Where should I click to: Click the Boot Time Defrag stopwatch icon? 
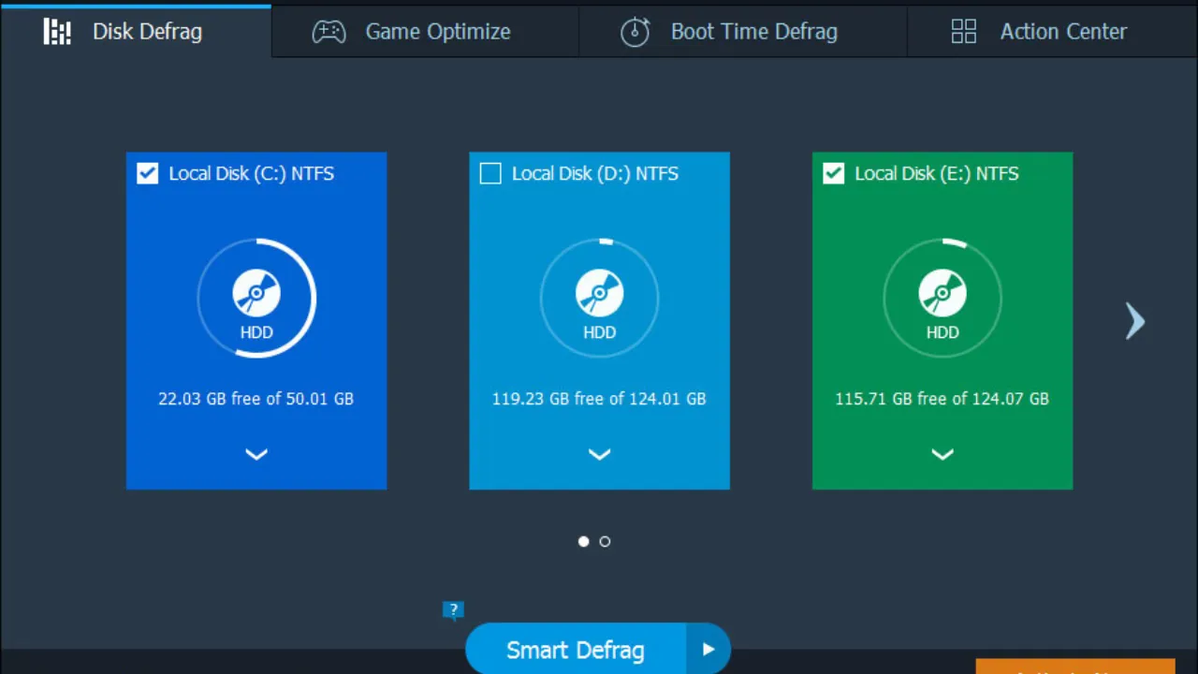point(635,31)
